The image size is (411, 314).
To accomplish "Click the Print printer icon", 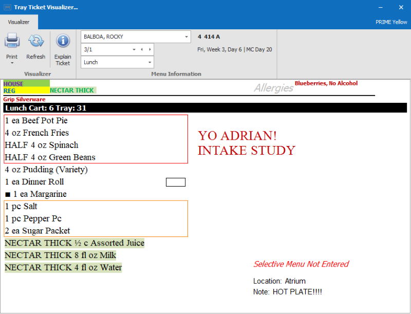I will [x=12, y=41].
